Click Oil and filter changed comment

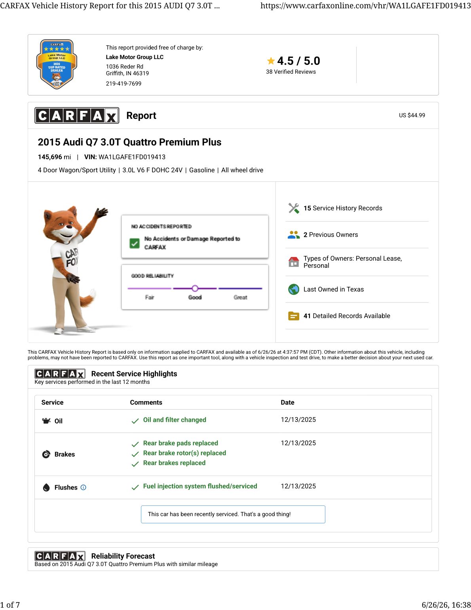coord(175,420)
